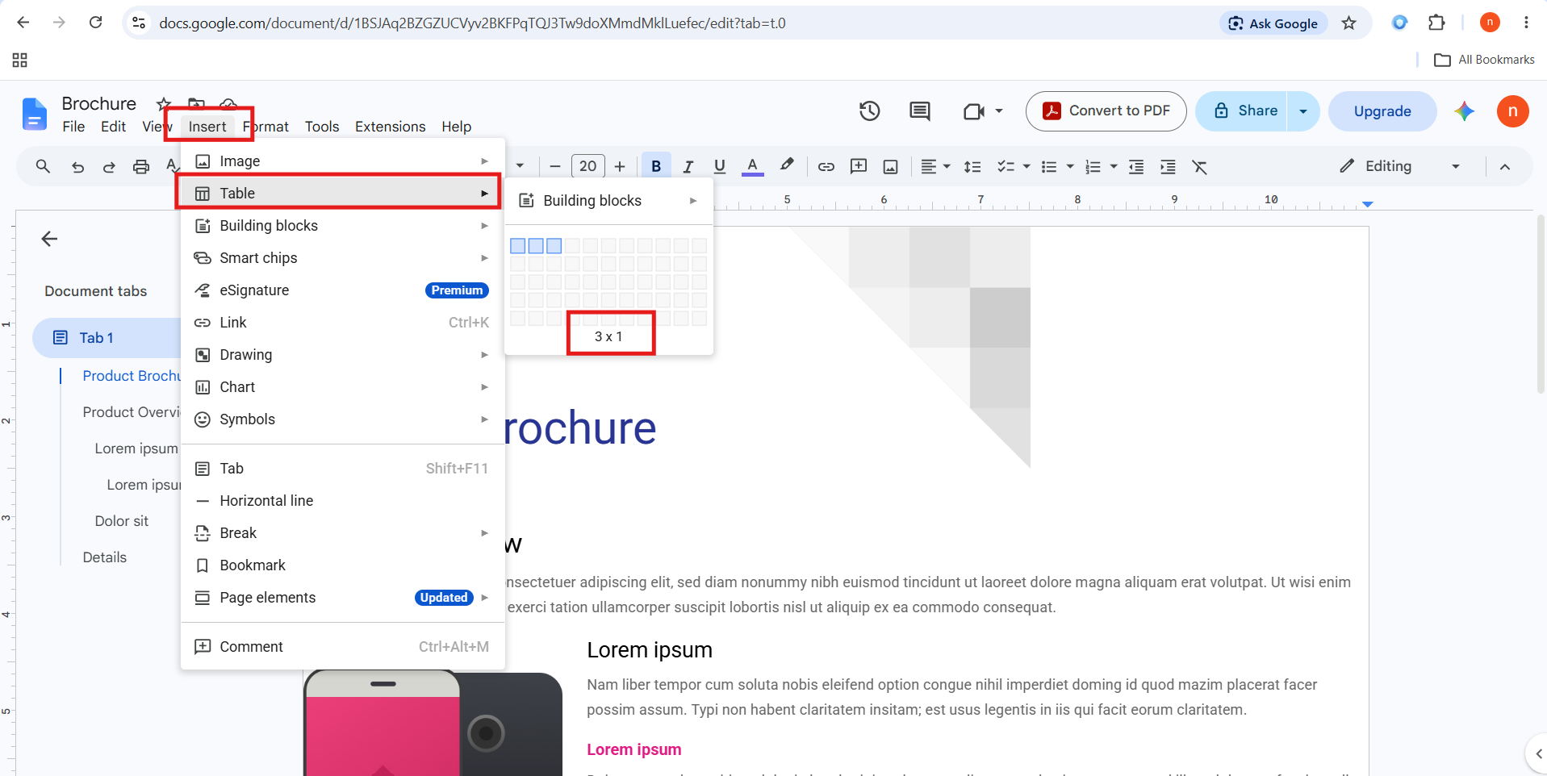The width and height of the screenshot is (1547, 776).
Task: Click the Add comment toolbar icon
Action: [859, 166]
